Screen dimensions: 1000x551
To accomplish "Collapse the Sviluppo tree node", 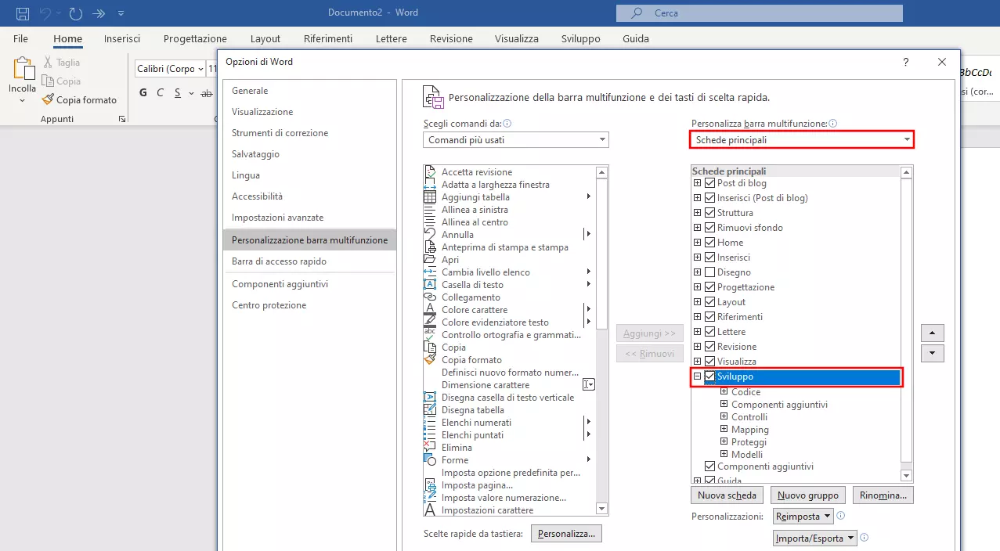I will click(697, 376).
